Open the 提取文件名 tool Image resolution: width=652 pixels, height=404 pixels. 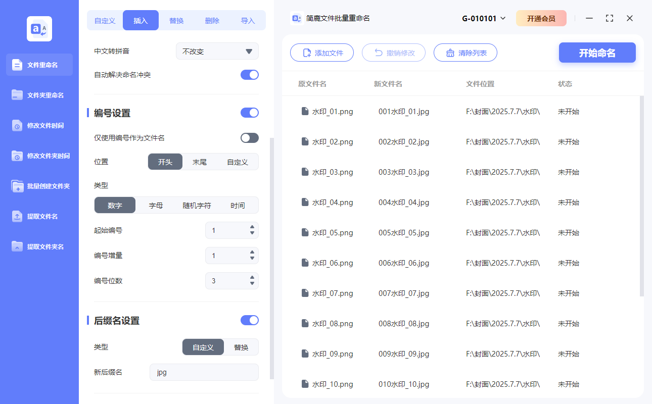pos(39,216)
